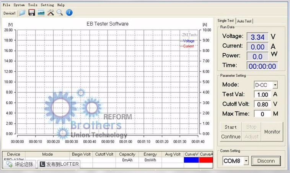Click the disabled Stop button
The height and width of the screenshot is (173, 290).
click(x=251, y=127)
